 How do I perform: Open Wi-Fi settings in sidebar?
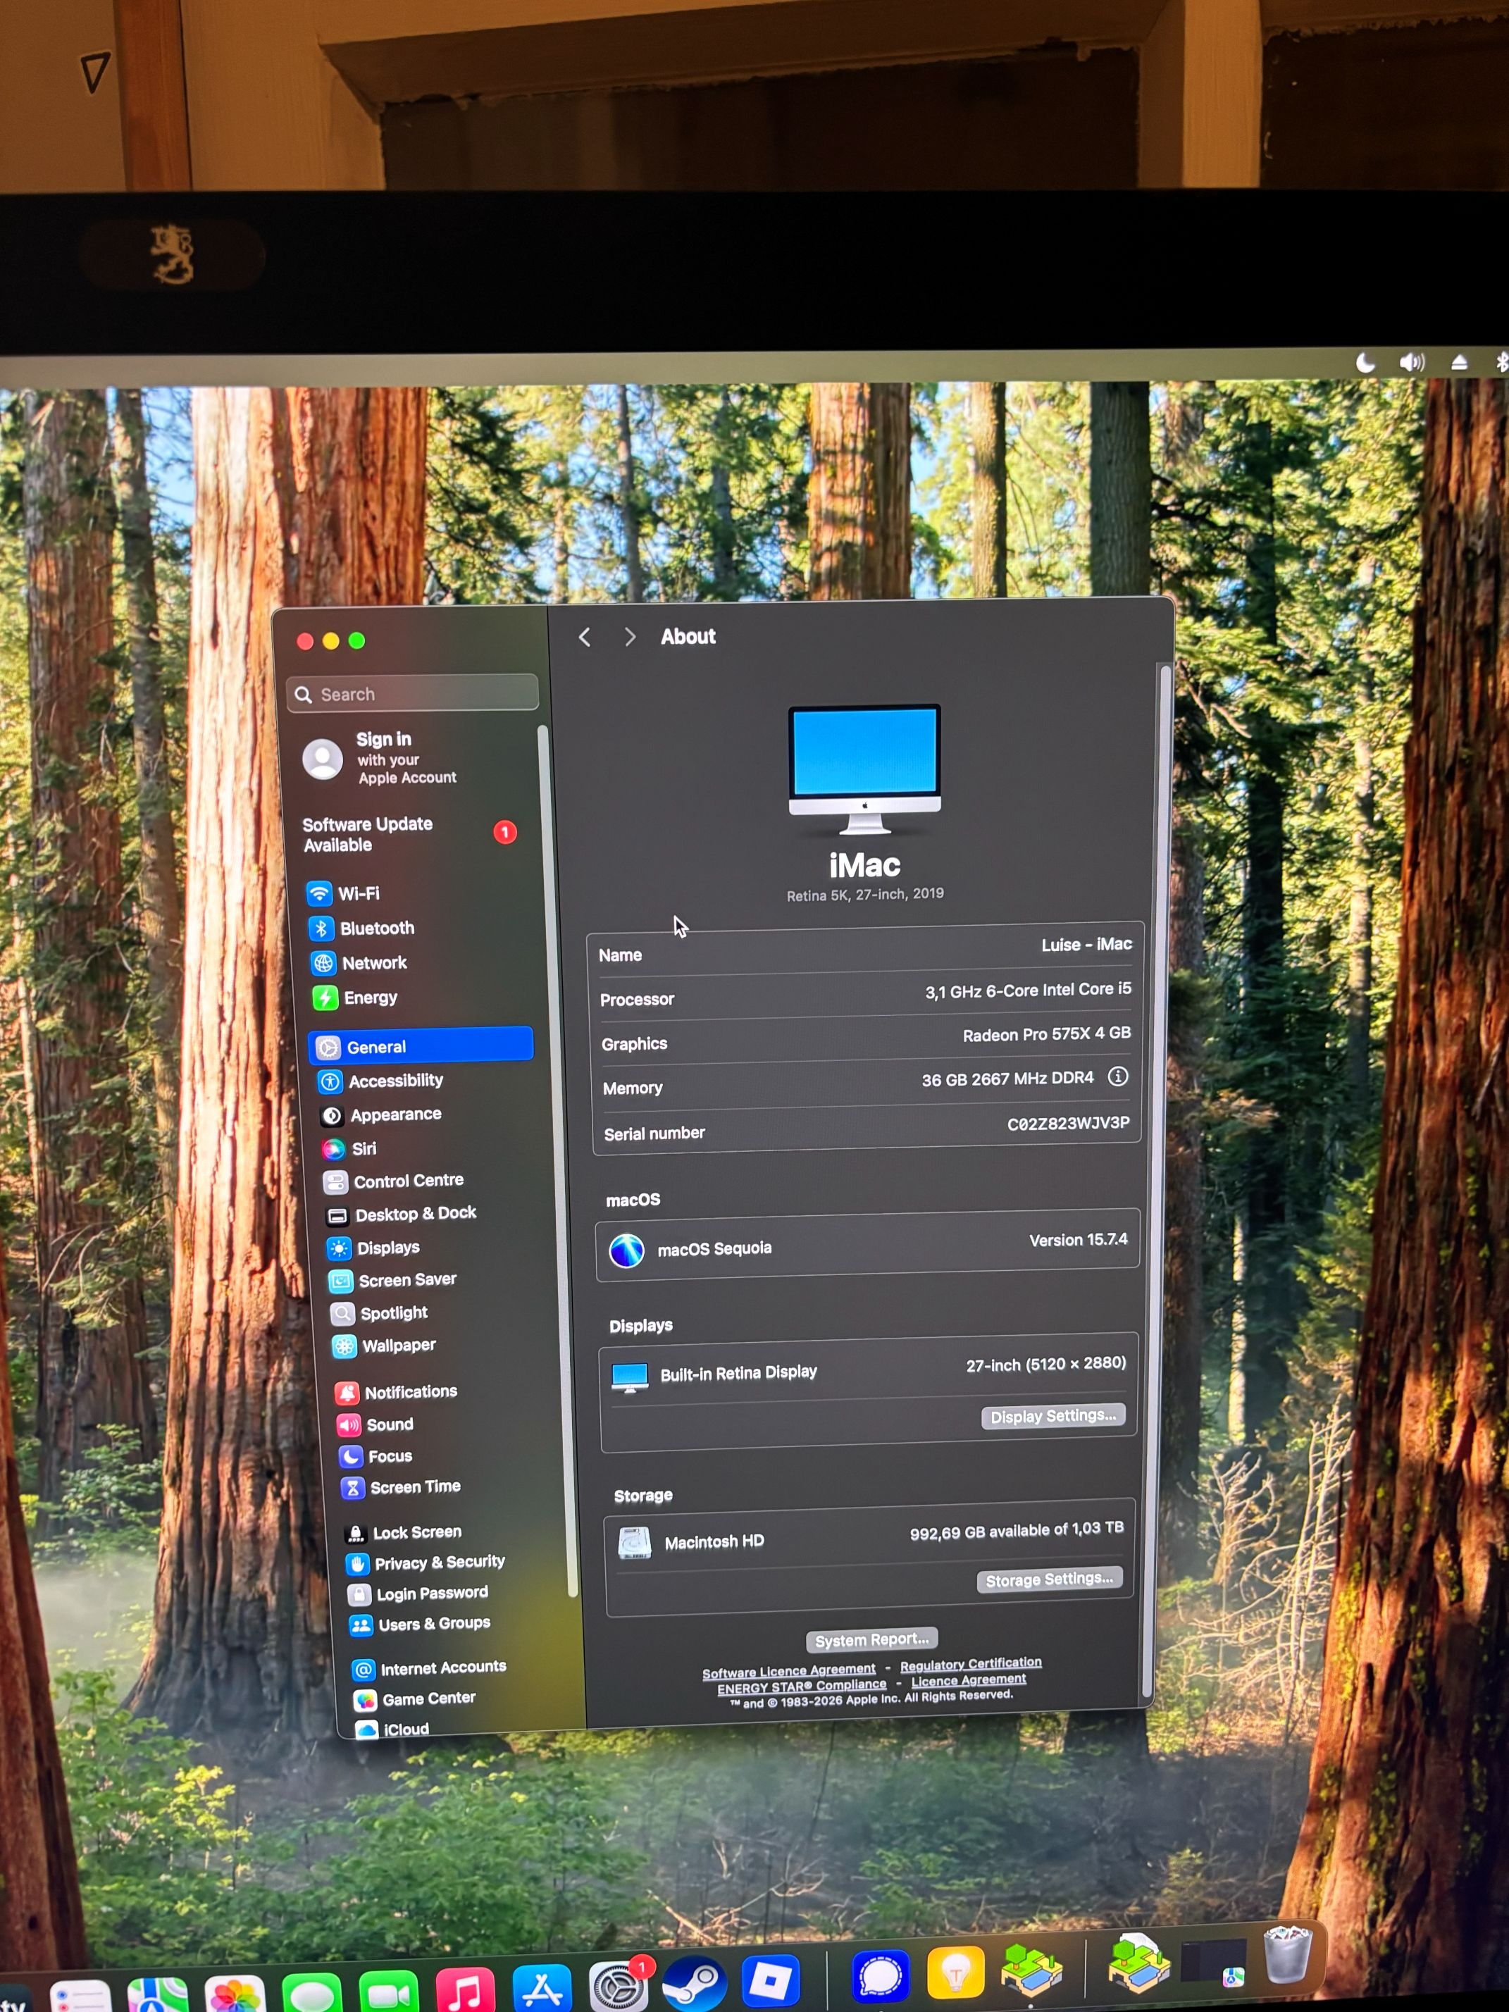coord(357,893)
